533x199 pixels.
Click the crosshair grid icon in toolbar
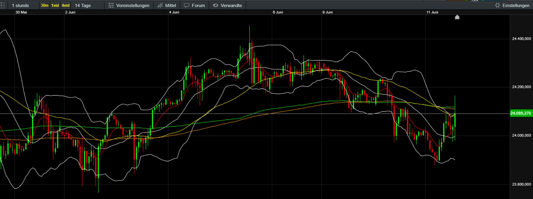click(x=2, y=6)
